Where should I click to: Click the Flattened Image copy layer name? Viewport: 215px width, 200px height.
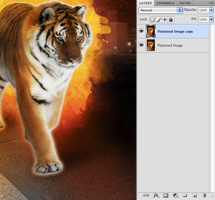(x=175, y=32)
